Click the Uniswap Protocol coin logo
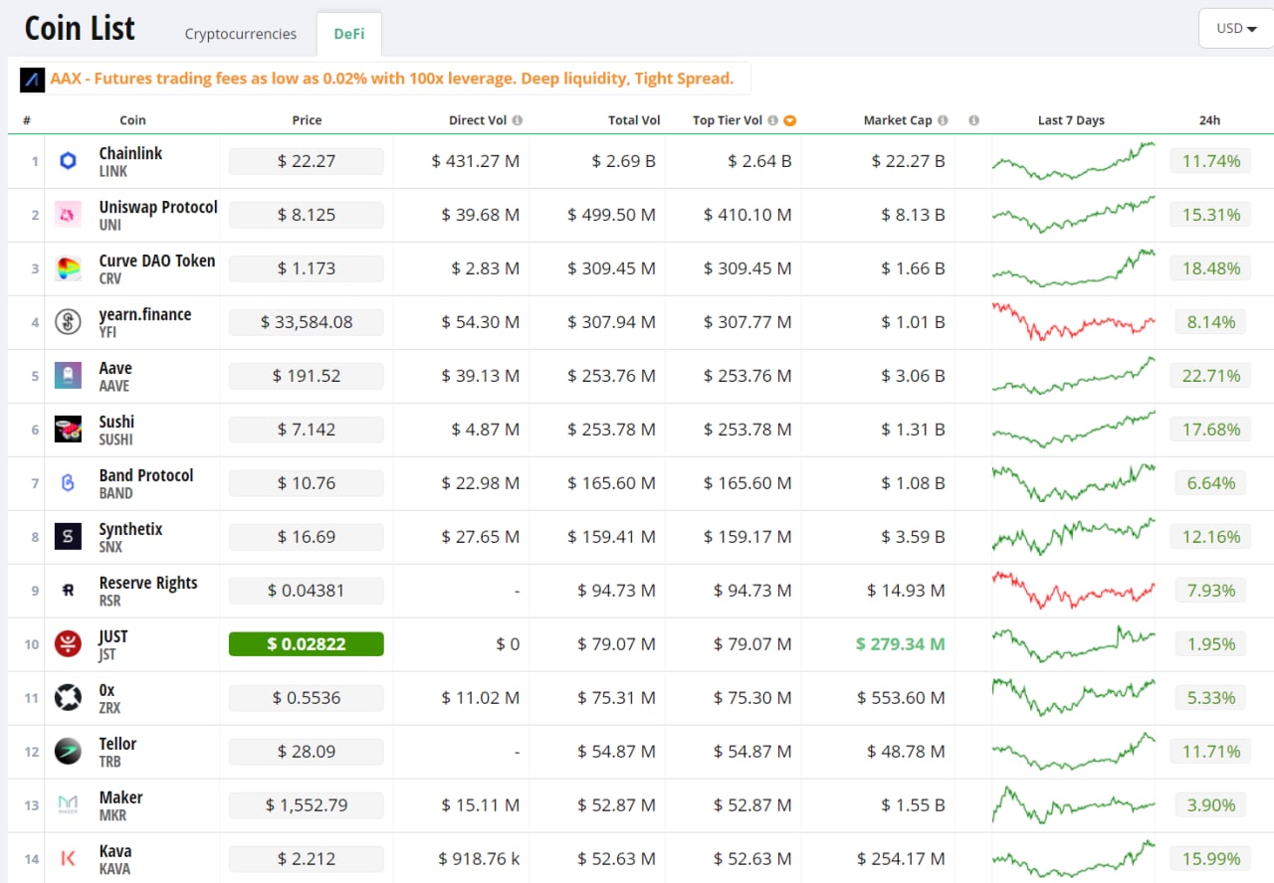 pos(68,215)
